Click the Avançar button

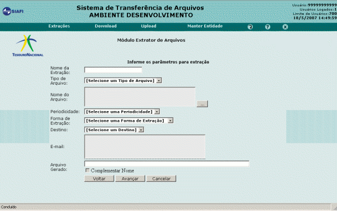tap(130, 179)
